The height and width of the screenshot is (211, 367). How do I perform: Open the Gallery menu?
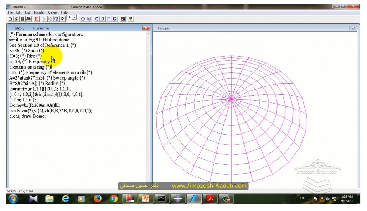coord(53,12)
